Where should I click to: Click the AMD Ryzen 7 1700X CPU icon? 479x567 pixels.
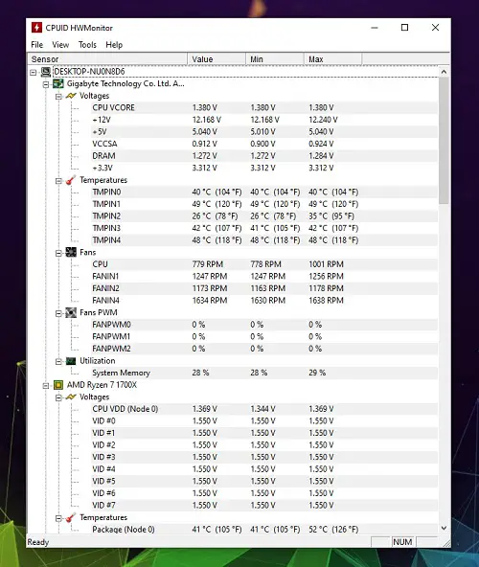tap(58, 385)
